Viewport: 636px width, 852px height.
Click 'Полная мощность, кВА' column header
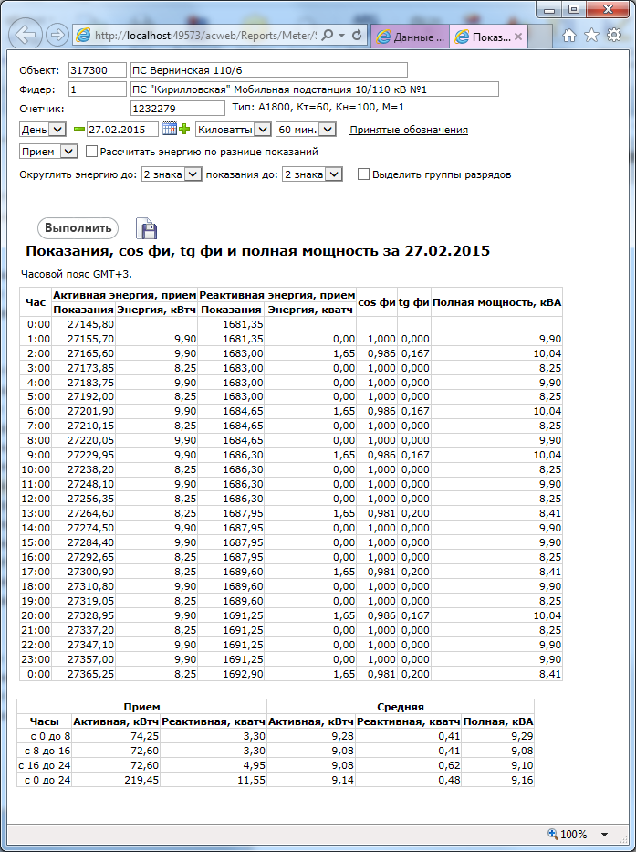pyautogui.click(x=497, y=302)
